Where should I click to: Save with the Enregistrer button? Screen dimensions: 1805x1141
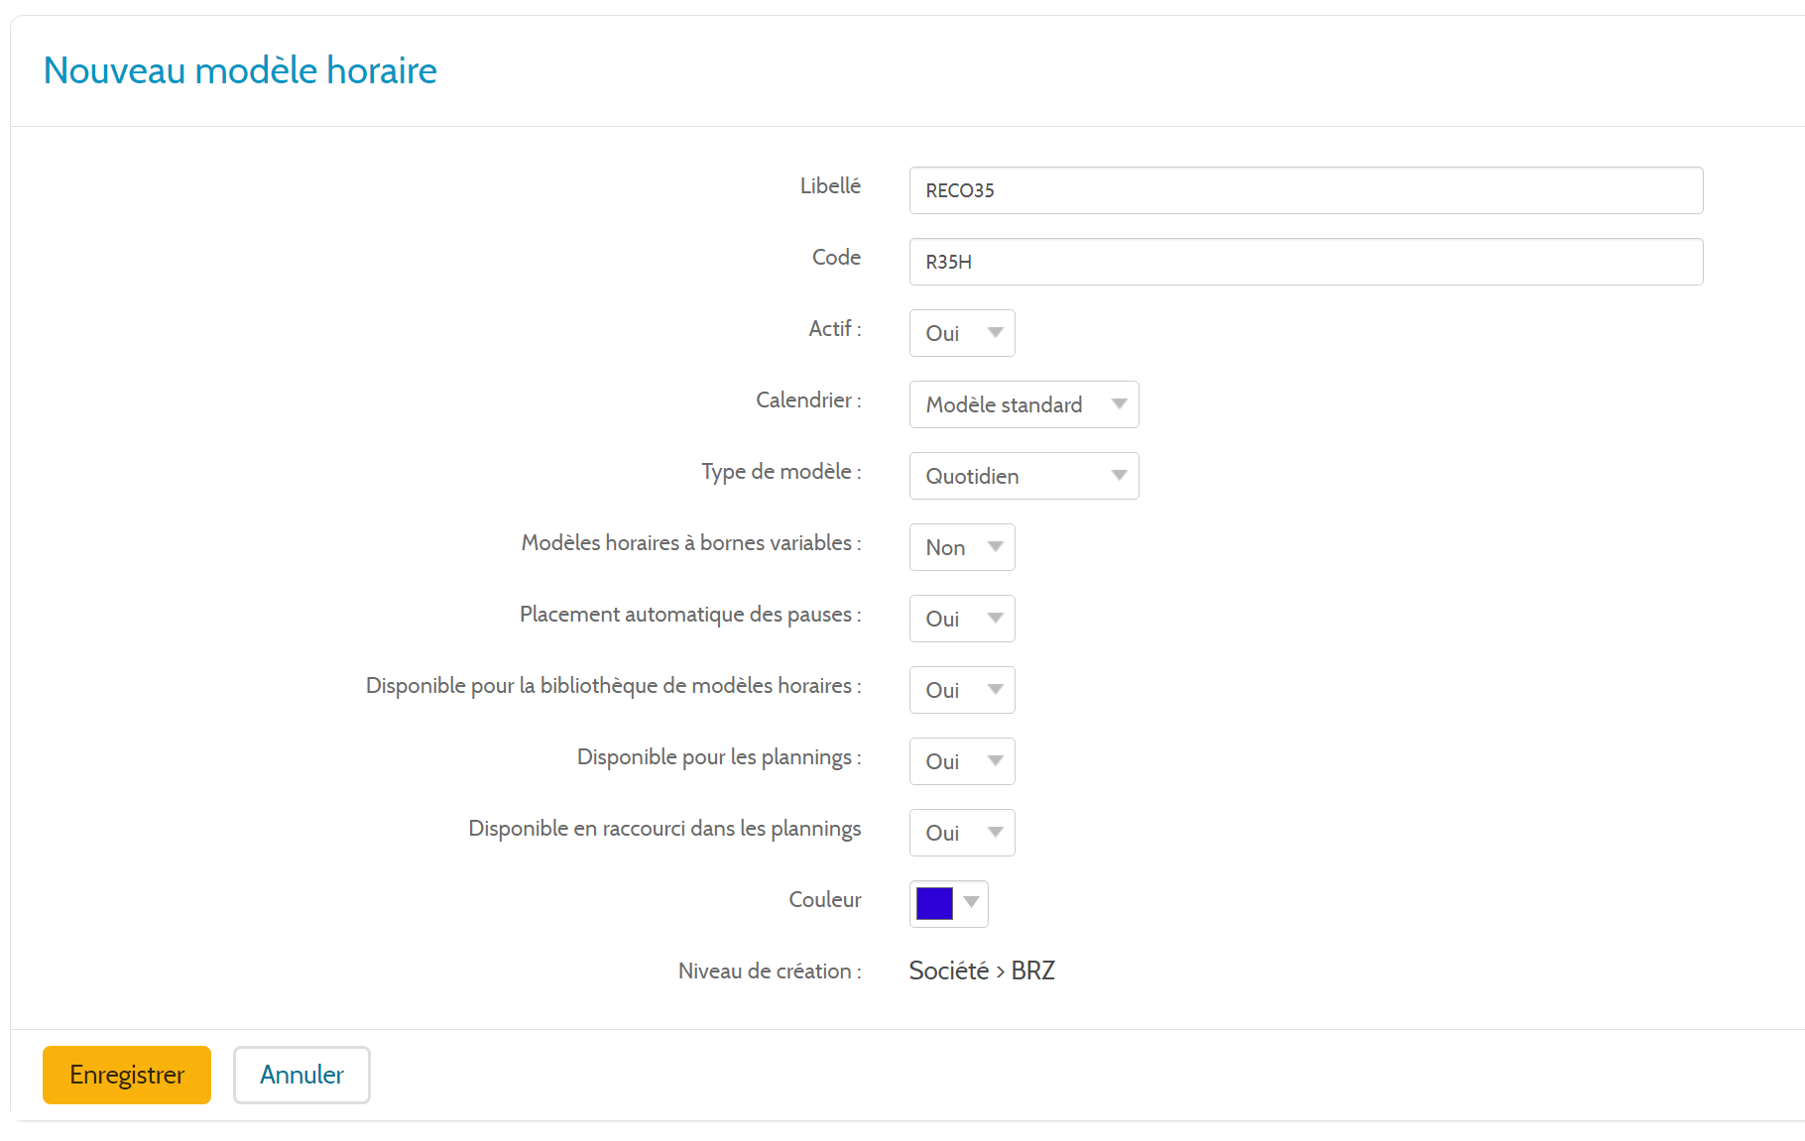click(127, 1075)
